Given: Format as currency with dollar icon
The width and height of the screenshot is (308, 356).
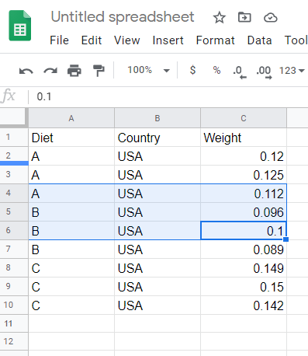Looking at the screenshot, I should (x=192, y=70).
